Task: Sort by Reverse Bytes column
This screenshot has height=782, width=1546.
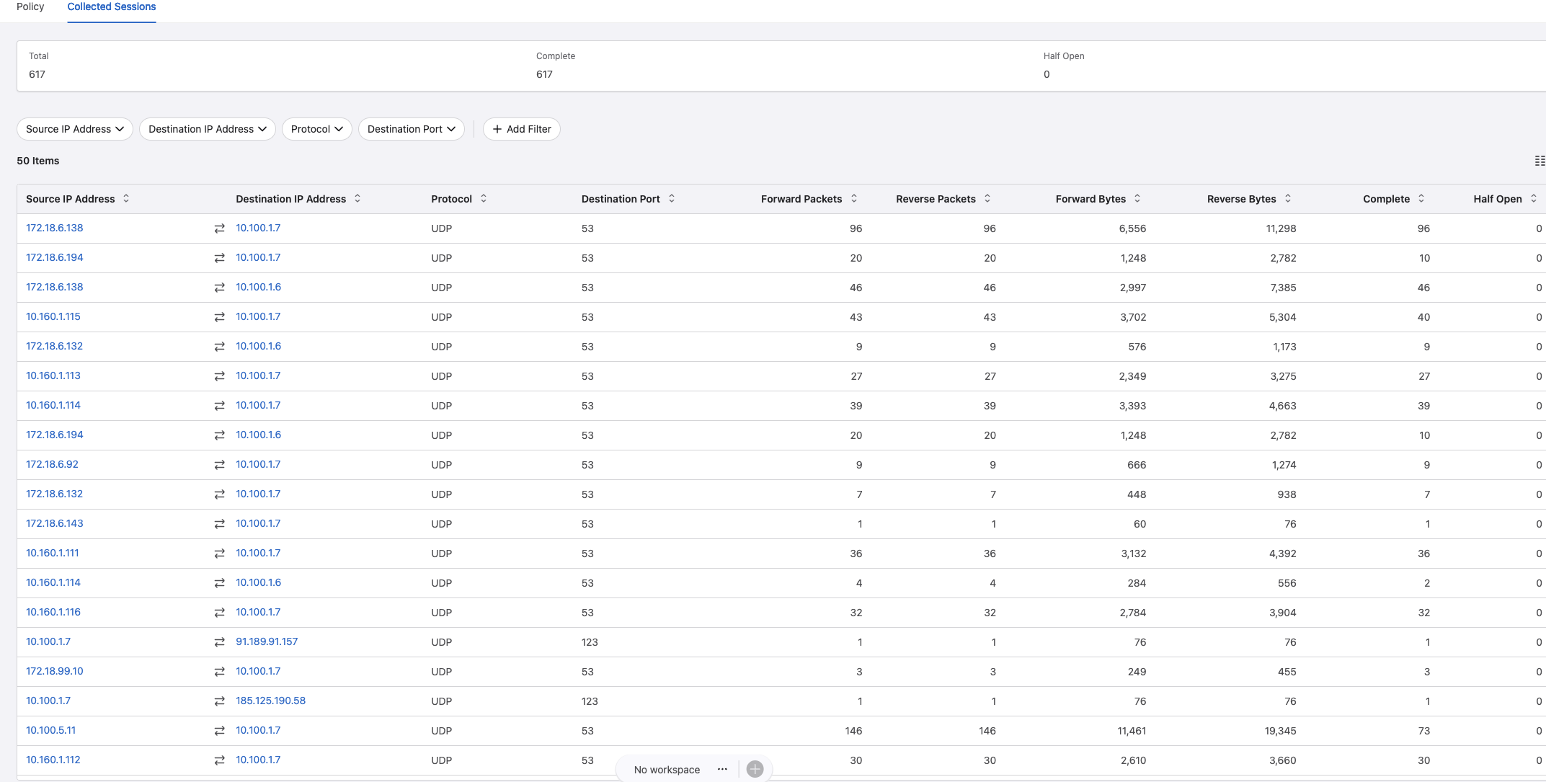Action: point(1288,198)
